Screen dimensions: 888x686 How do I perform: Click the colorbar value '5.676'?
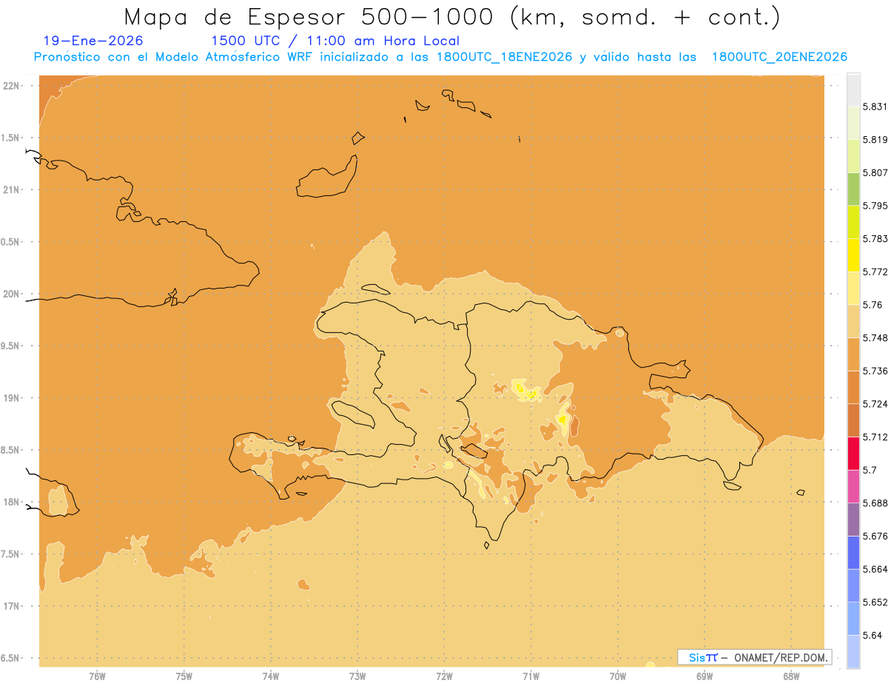(875, 536)
